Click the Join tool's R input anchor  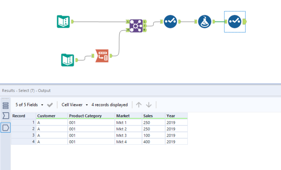128,30
